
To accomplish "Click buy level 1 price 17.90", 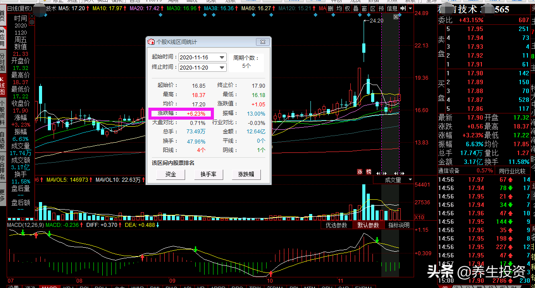I will [475, 73].
